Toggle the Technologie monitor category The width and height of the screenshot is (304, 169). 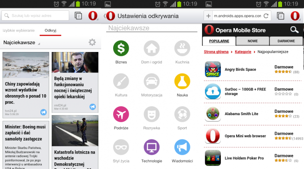tap(152, 147)
